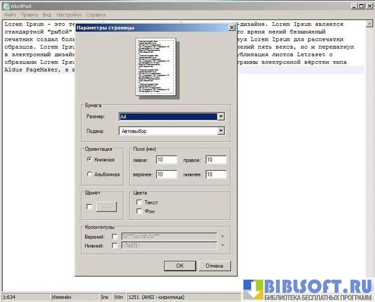Open the Верхний header variables arrow

click(x=223, y=237)
